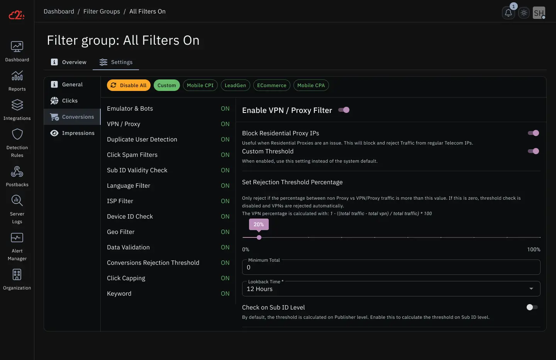The height and width of the screenshot is (360, 556).
Task: Disable the Enable VPN / Proxy Filter toggle
Action: [344, 110]
